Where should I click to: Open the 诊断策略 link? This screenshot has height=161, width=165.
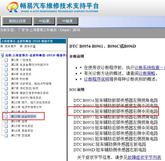tap(147, 73)
